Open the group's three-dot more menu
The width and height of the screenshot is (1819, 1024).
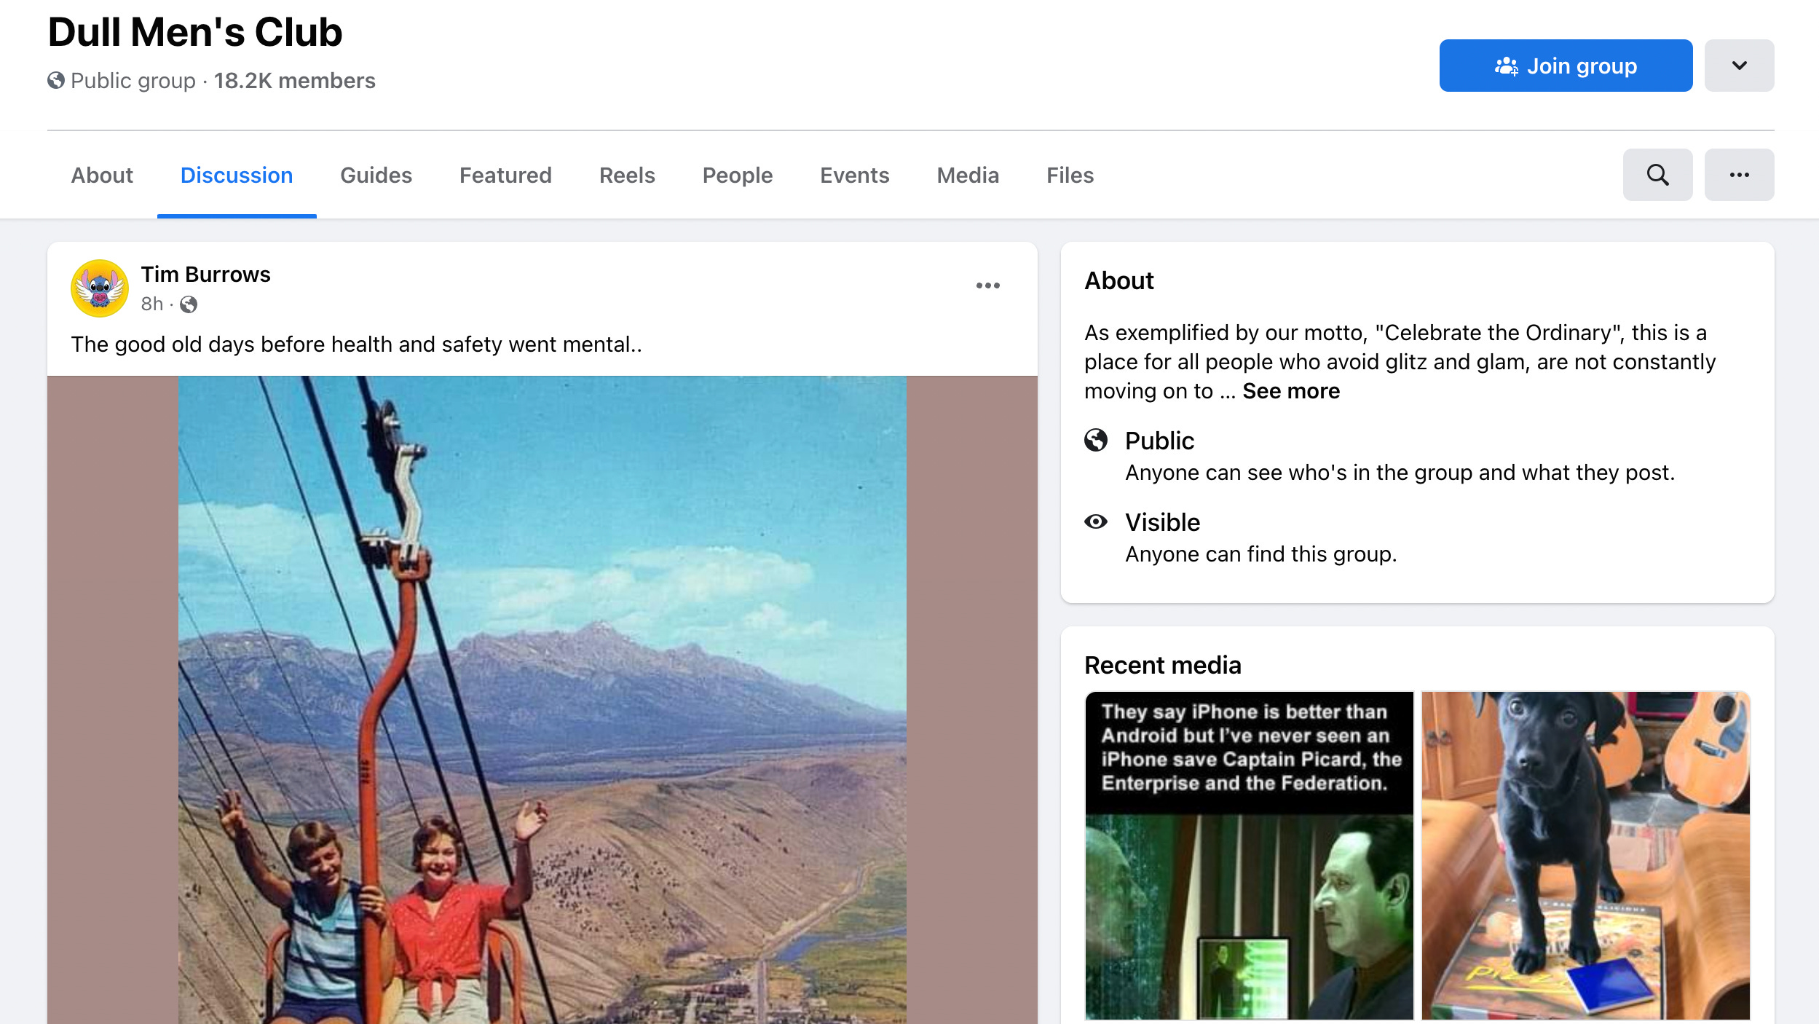1739,175
